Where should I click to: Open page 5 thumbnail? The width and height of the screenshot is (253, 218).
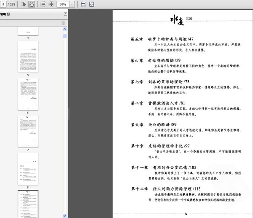tap(28, 57)
